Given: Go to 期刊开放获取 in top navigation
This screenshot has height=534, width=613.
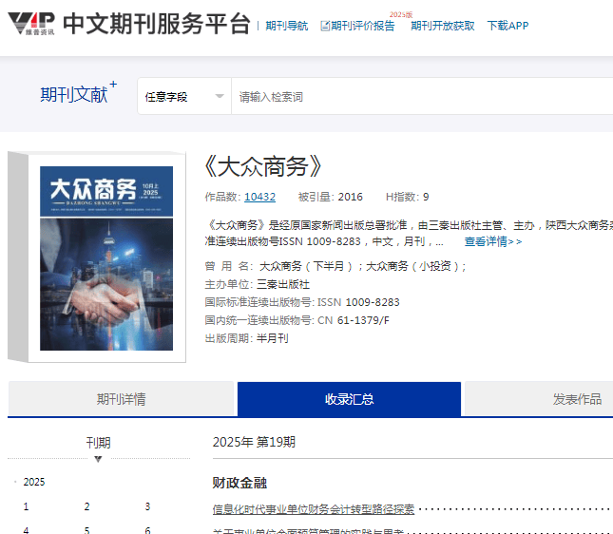Looking at the screenshot, I should (x=442, y=26).
